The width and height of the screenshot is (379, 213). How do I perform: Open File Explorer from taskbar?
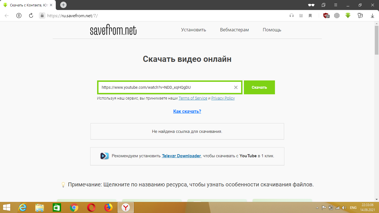click(40, 207)
